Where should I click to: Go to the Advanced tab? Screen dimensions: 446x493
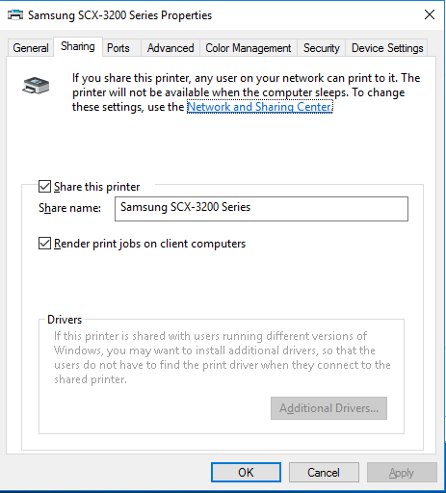click(171, 48)
